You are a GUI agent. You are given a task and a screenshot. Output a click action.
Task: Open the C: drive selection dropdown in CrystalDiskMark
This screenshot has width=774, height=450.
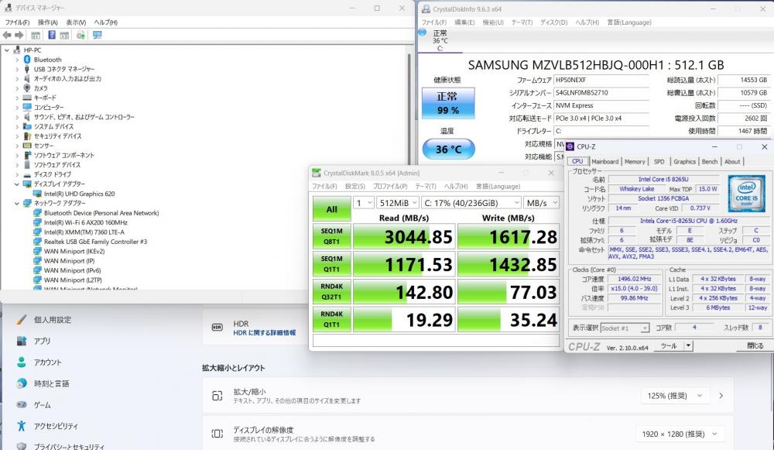point(471,203)
